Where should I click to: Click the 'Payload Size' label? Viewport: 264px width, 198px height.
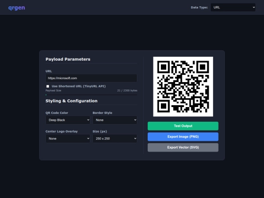pos(53,90)
